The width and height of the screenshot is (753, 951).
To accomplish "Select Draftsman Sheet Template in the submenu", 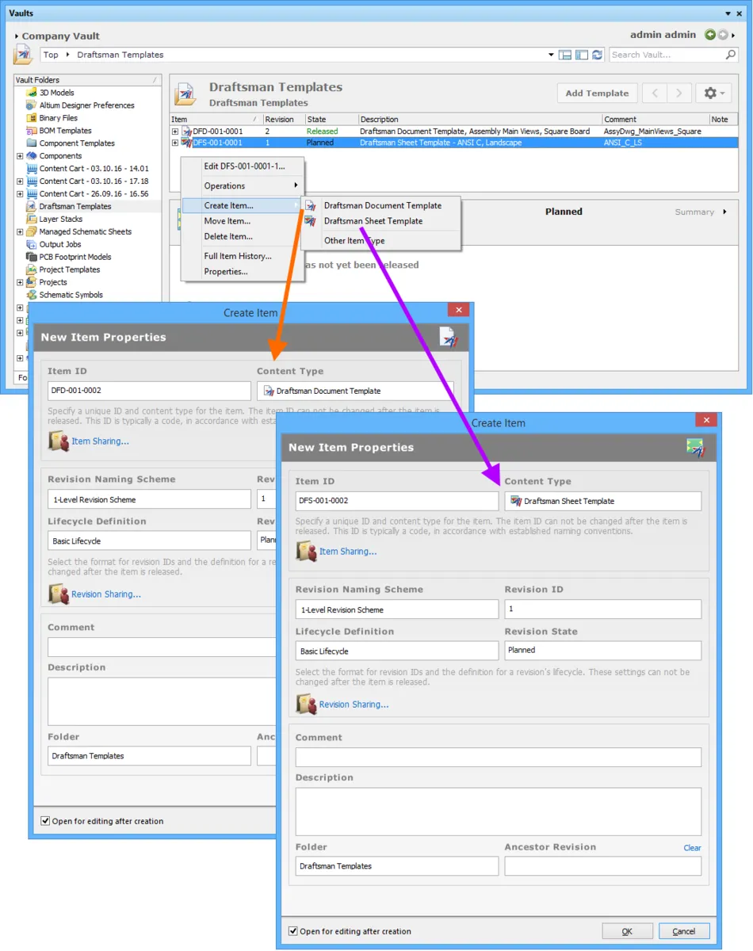I will pyautogui.click(x=381, y=221).
